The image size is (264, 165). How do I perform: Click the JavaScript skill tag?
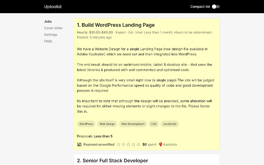pyautogui.click(x=170, y=124)
